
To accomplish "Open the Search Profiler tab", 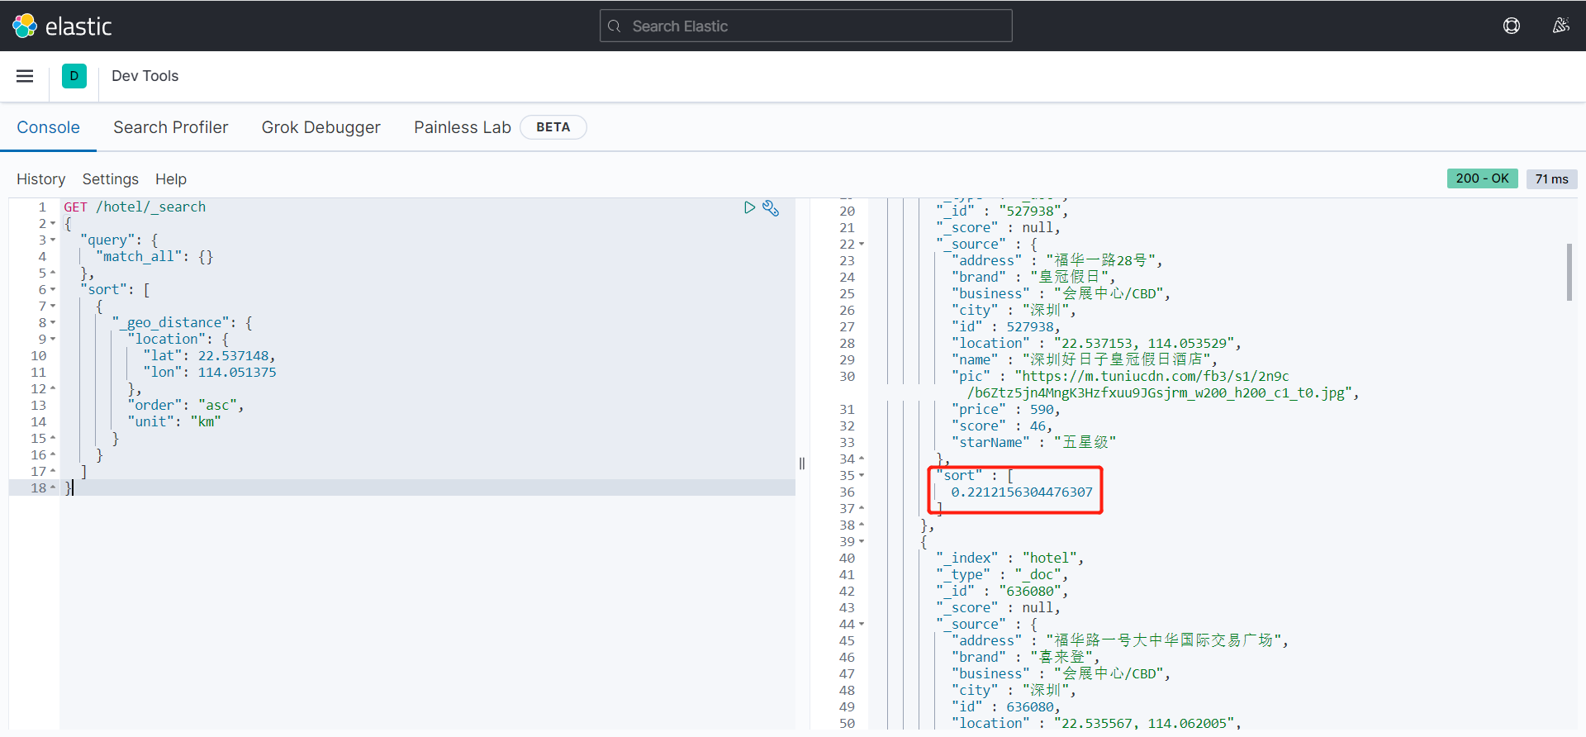I will pyautogui.click(x=170, y=127).
